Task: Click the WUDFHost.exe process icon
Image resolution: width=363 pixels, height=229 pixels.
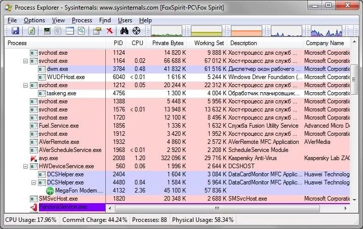Action: coord(42,77)
